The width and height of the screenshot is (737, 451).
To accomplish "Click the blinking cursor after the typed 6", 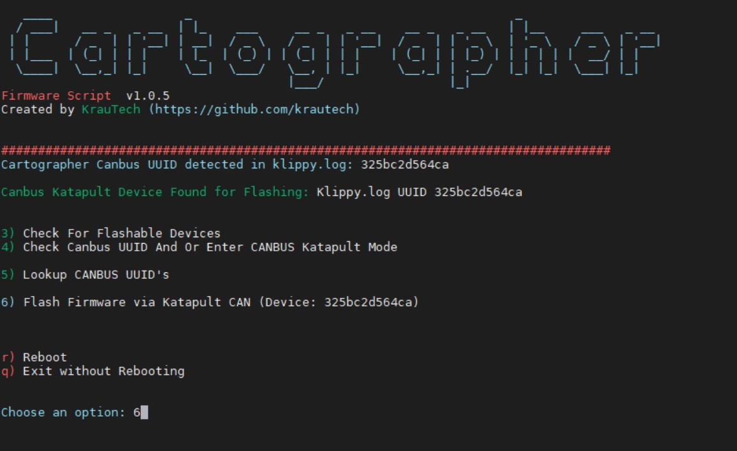I will (x=144, y=413).
